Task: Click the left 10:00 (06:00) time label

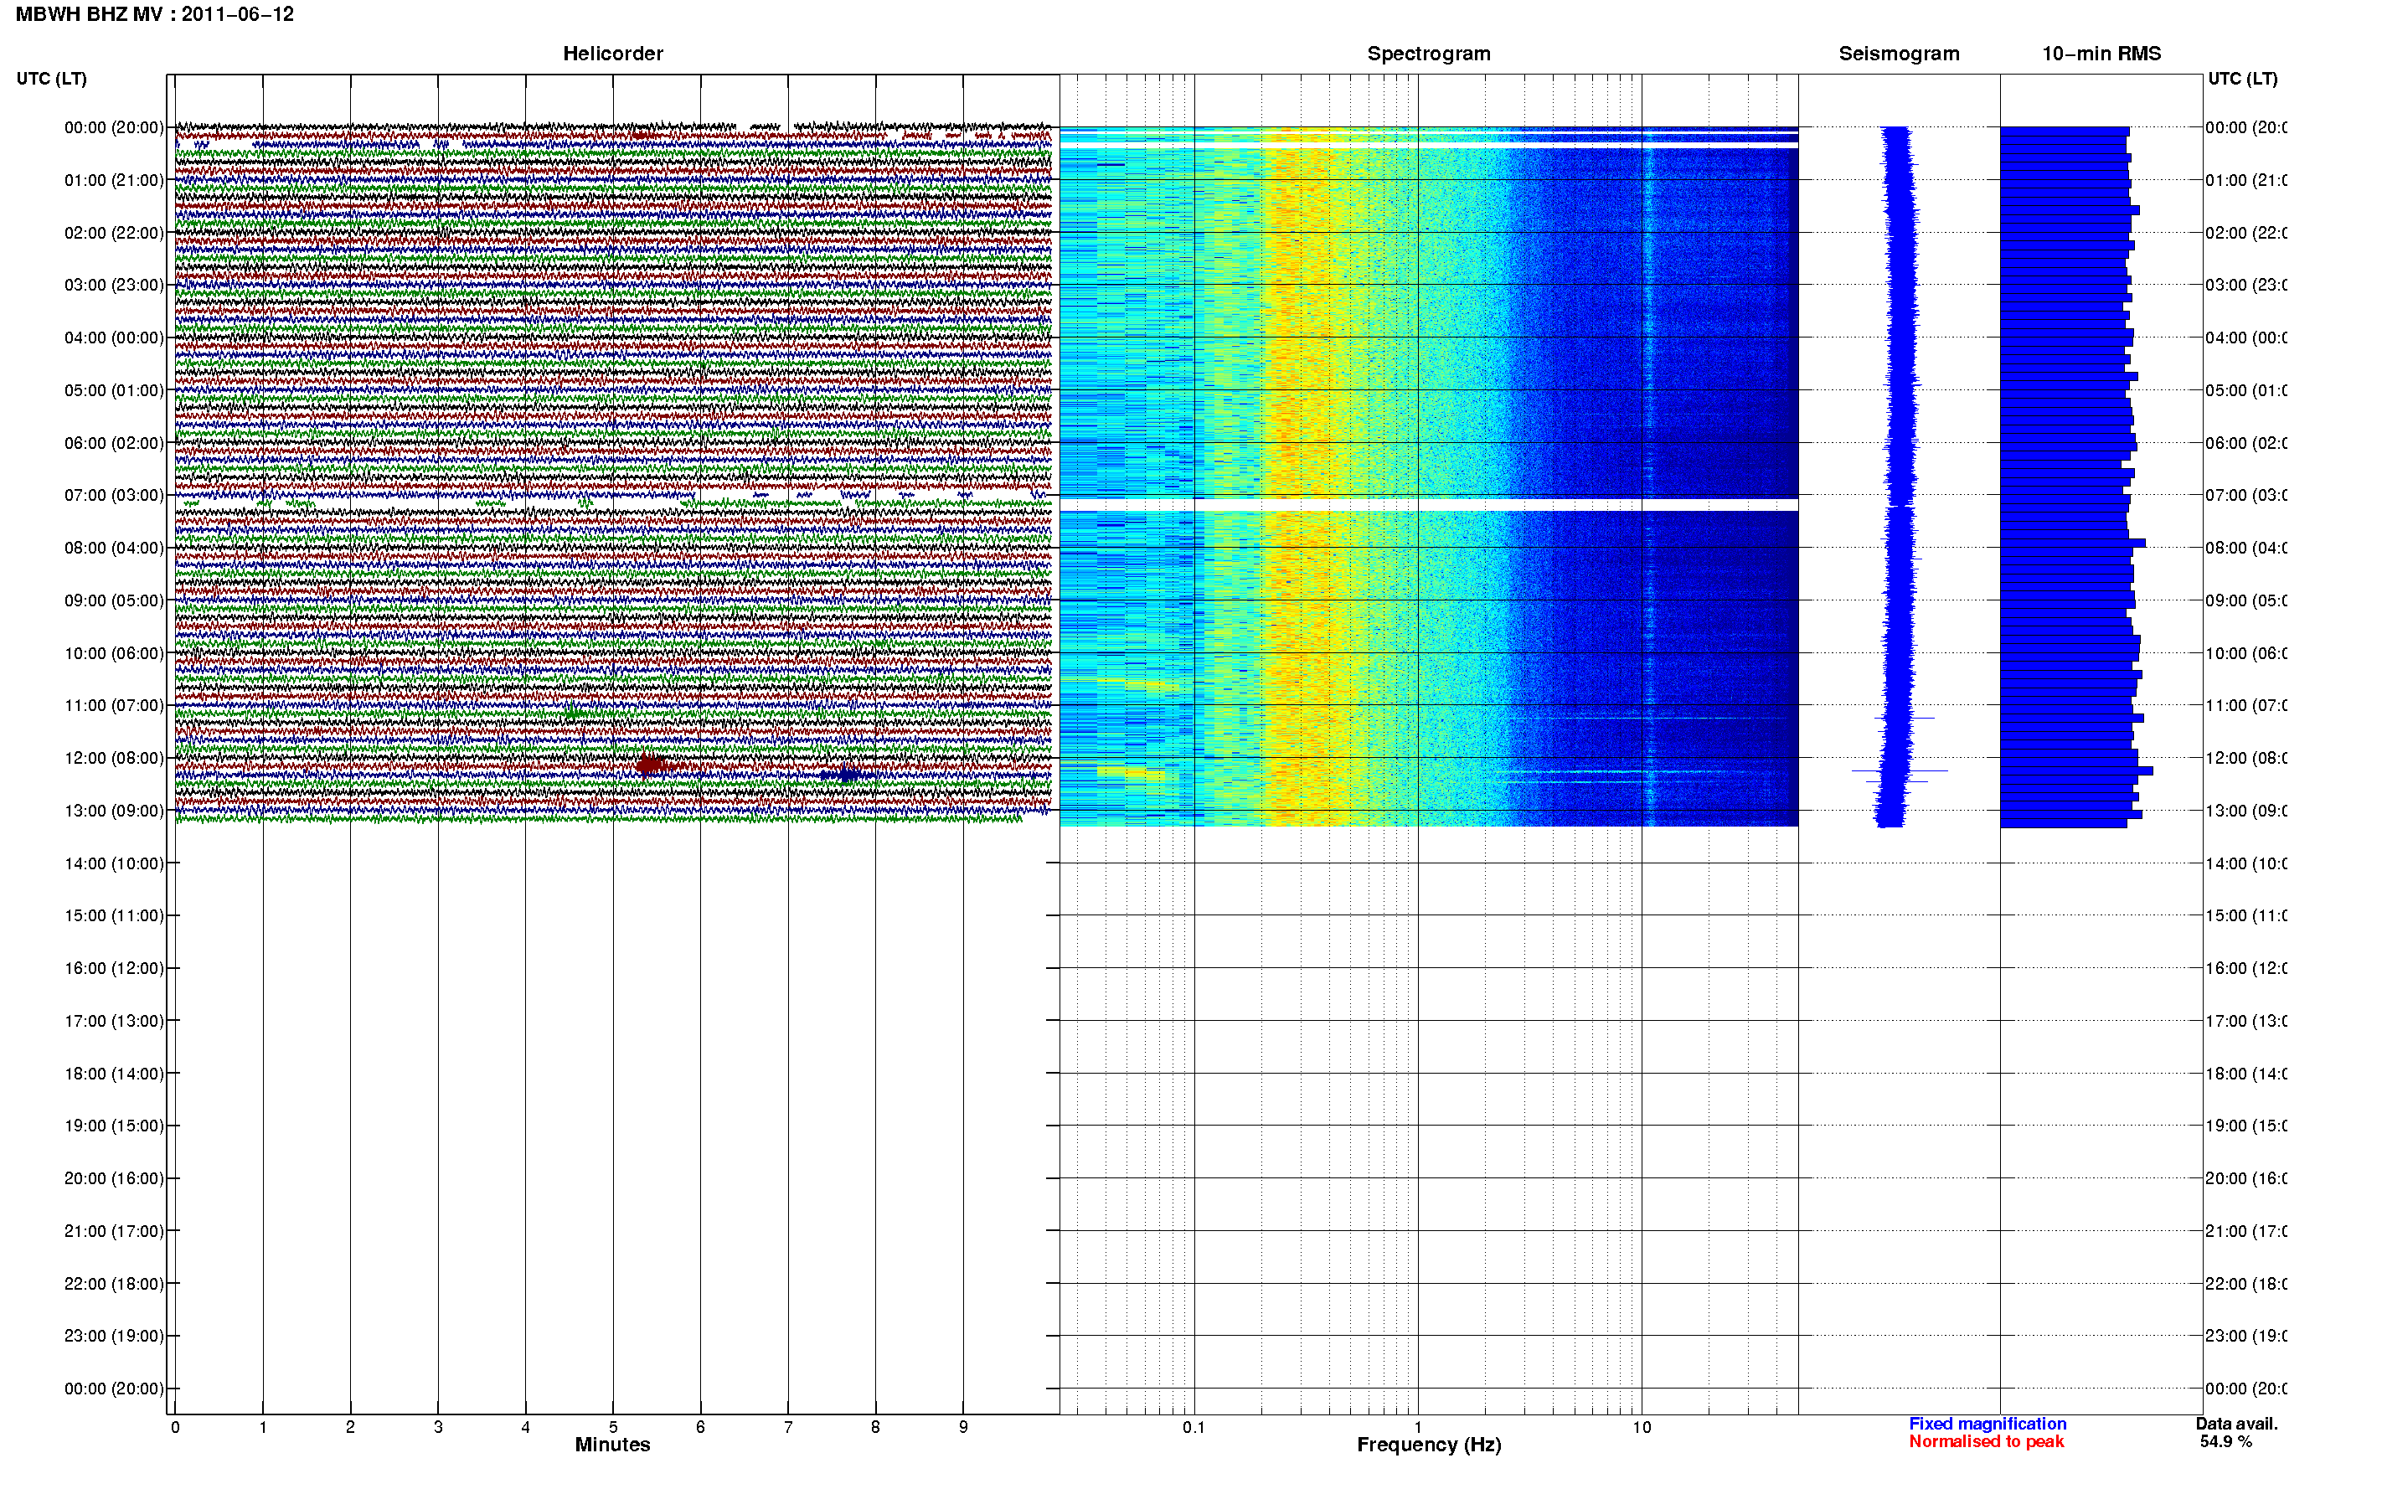Action: pyautogui.click(x=113, y=653)
